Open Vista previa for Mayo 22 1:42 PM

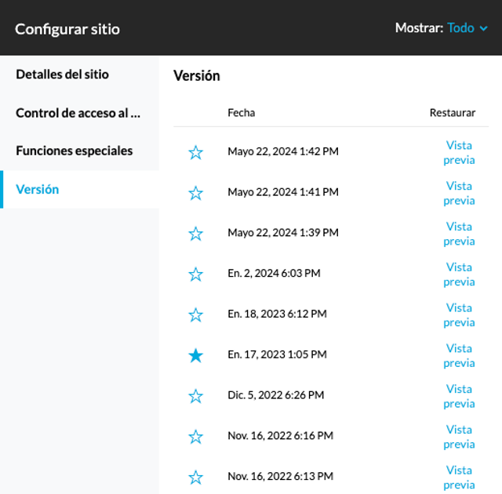tap(459, 153)
